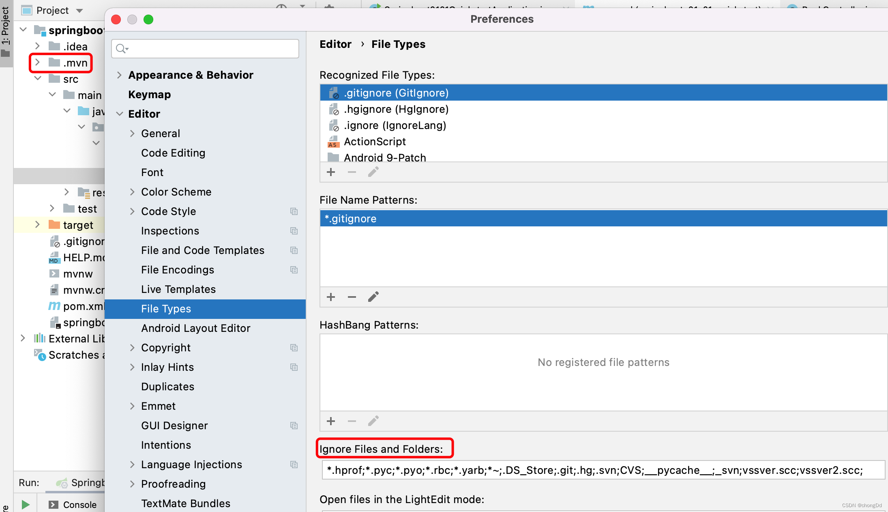The image size is (888, 512).
Task: Select ActionScript file type row
Action: click(x=603, y=142)
